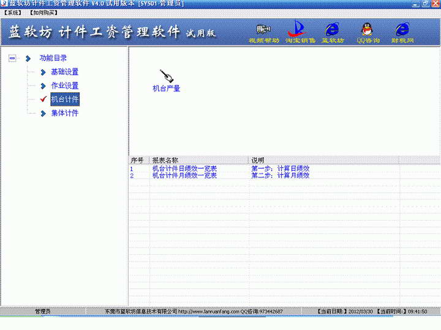
Task: Open the 【系统】 menu
Action: tap(13, 13)
